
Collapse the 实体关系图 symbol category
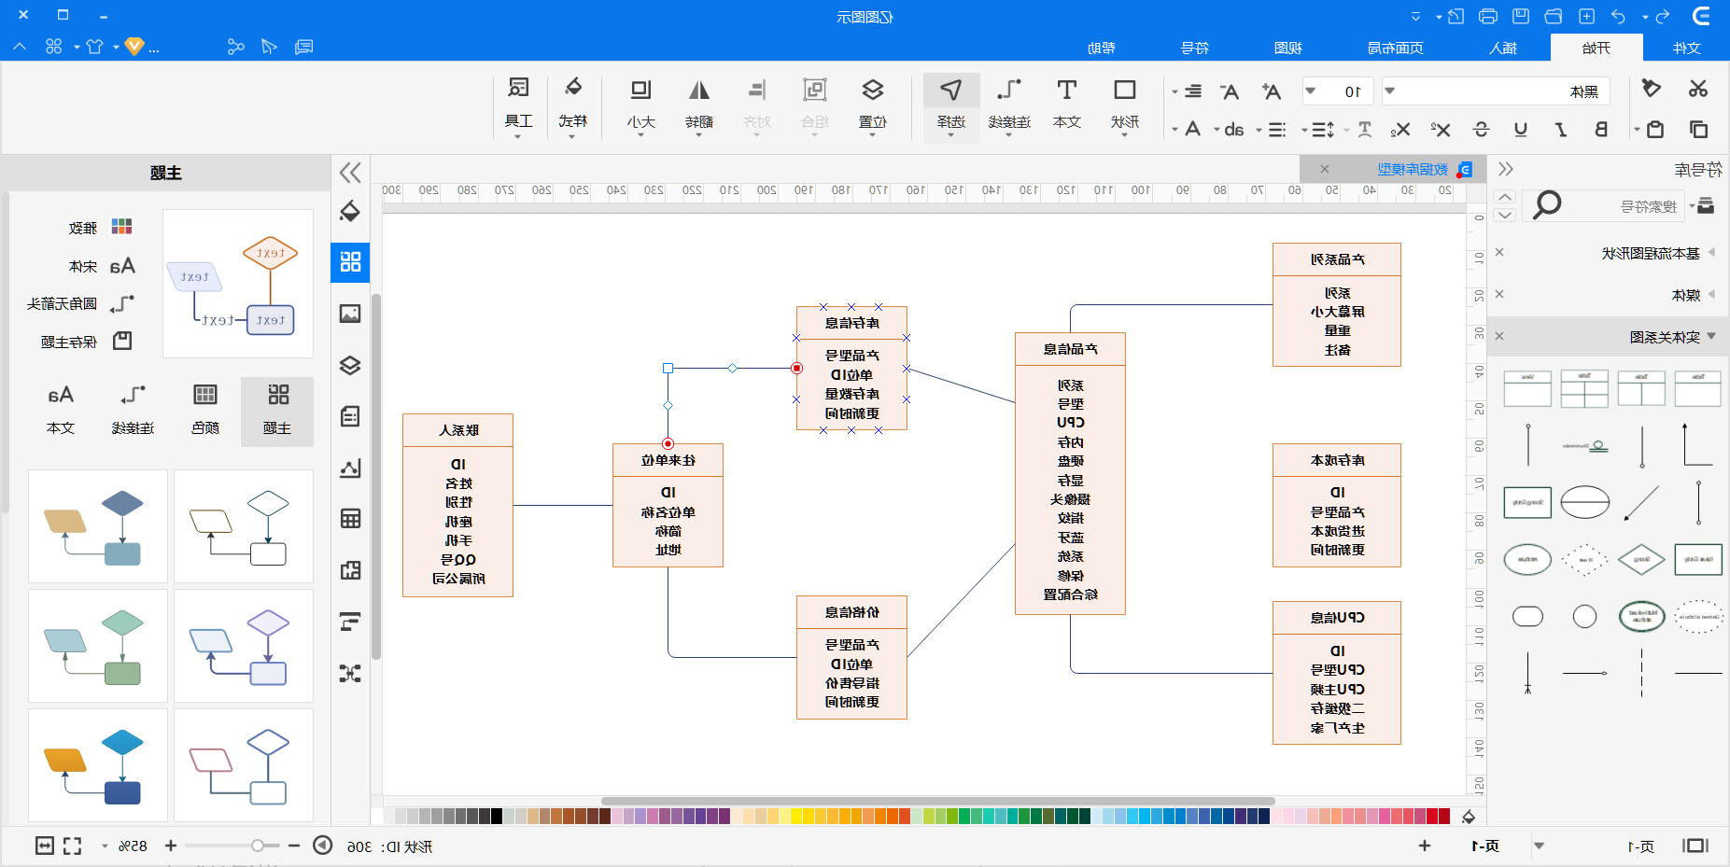pos(1710,336)
